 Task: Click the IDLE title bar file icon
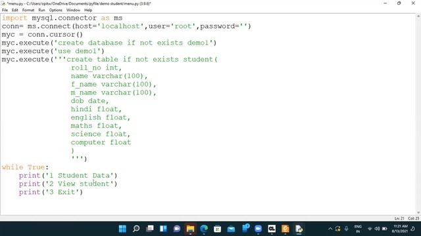click(3, 3)
